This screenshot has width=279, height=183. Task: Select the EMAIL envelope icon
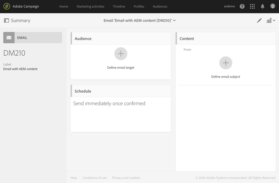[x=9, y=38]
